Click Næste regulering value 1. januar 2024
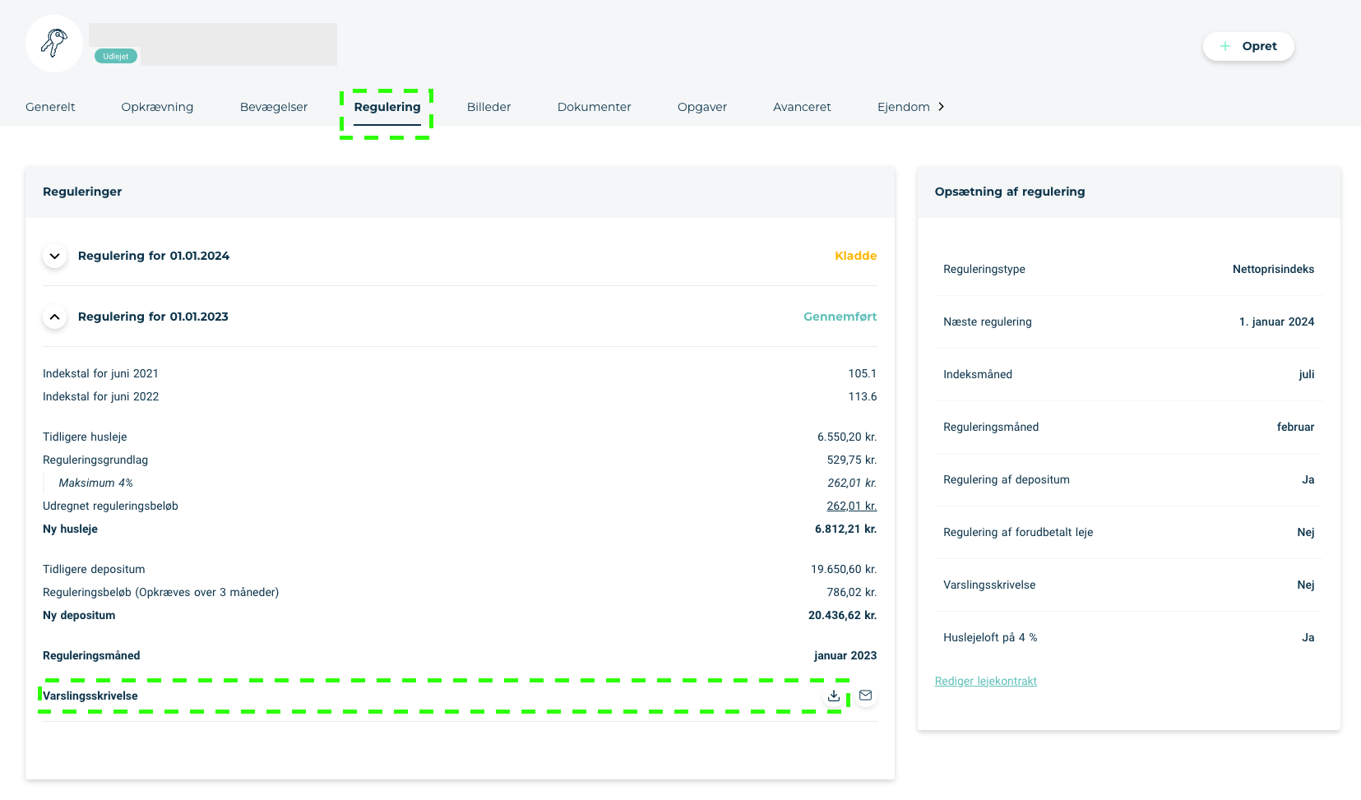1361x800 pixels. 1276,321
